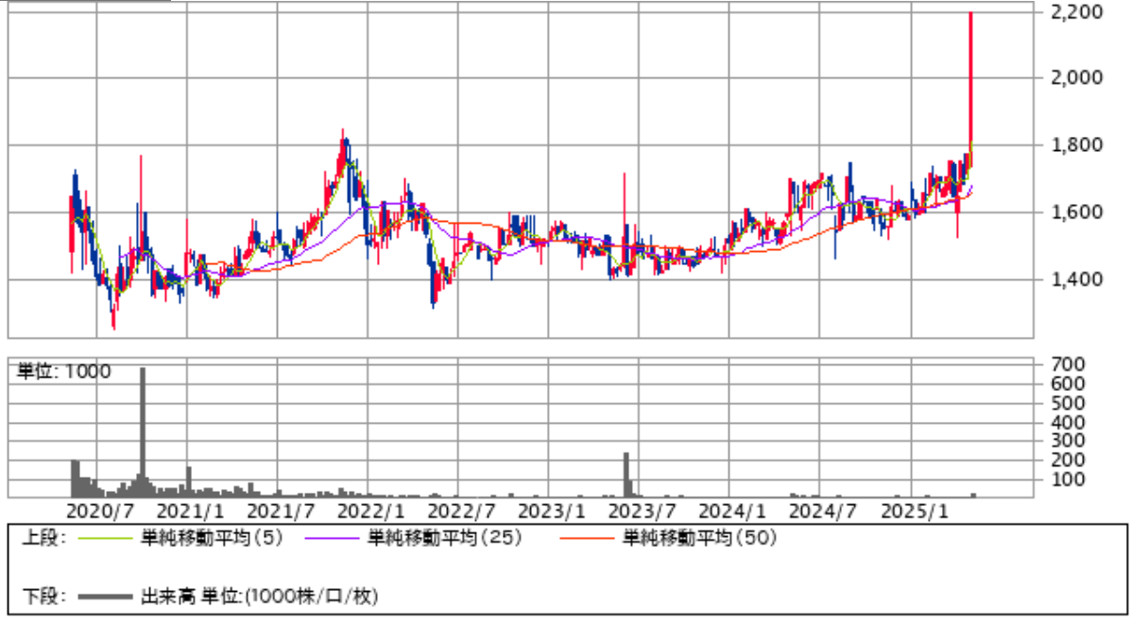Screen dimensions: 1131x623
Task: Click the purple line swatch for 25-day average
Action: (332, 538)
